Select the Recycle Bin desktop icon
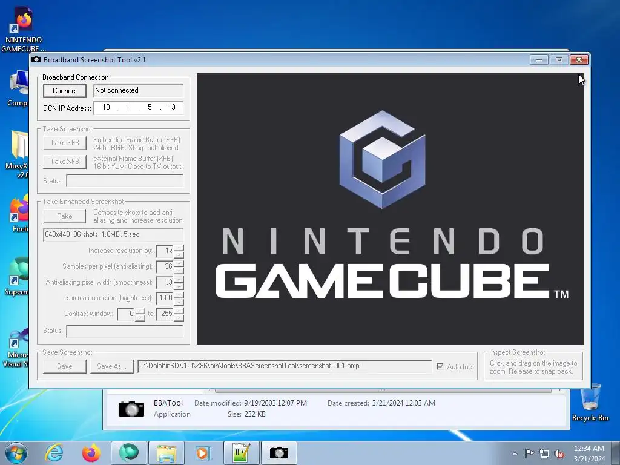This screenshot has width=620, height=465. (590, 403)
